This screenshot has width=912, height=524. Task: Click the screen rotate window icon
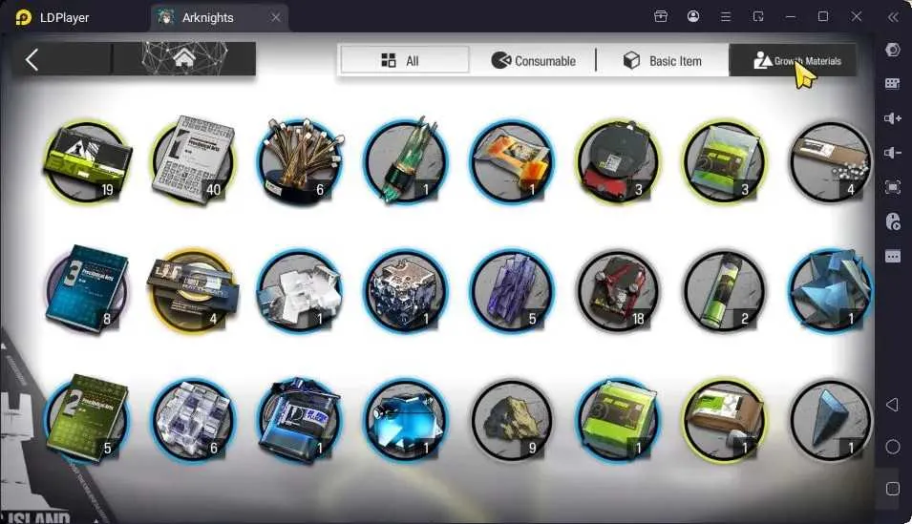tap(758, 16)
